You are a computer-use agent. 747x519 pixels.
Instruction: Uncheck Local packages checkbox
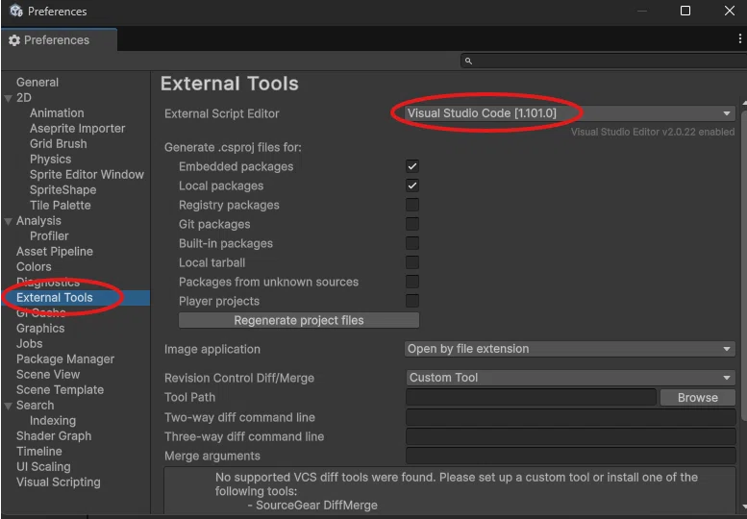tap(412, 185)
